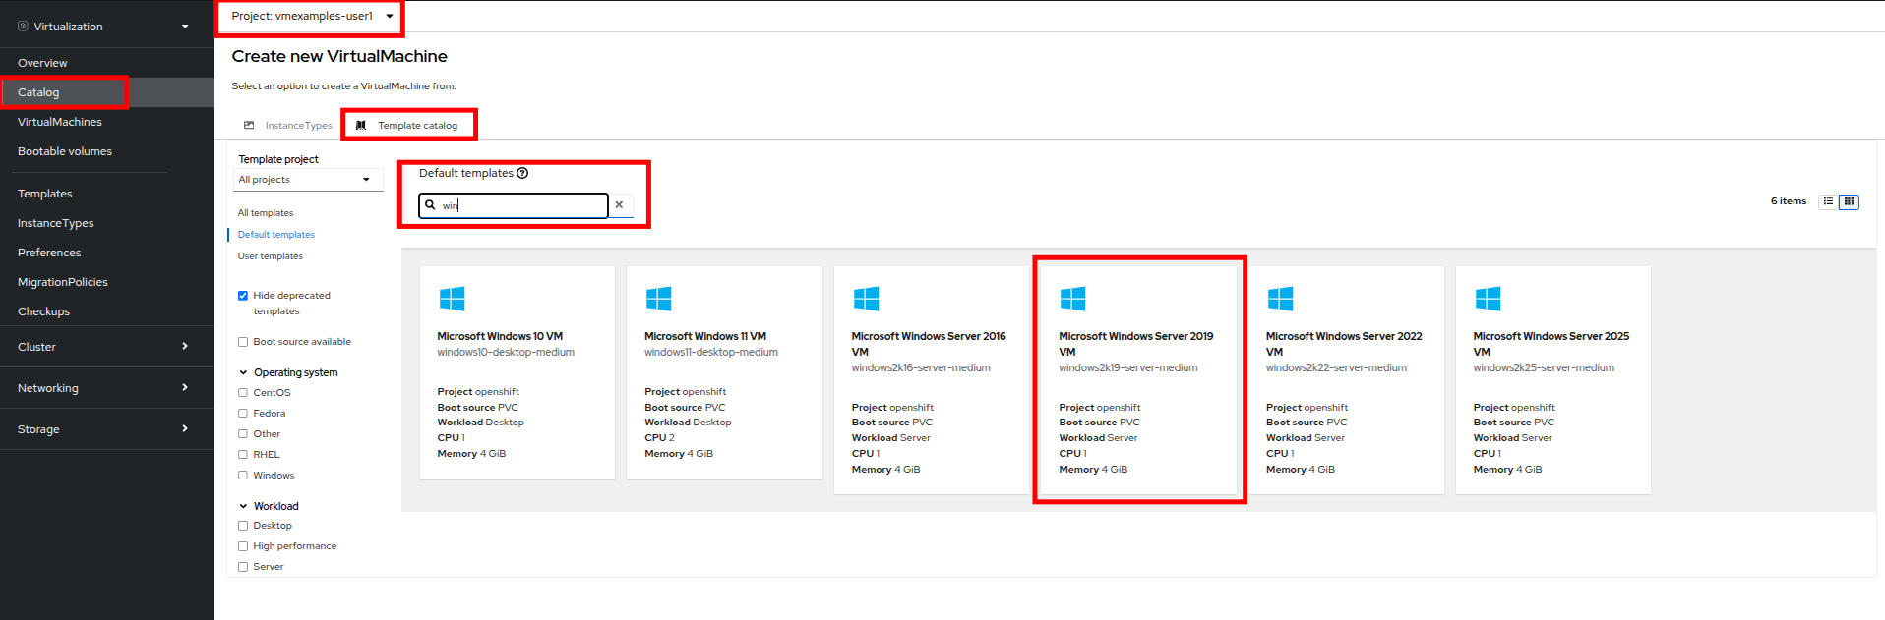Open the Project vmexamples-user1 dropdown
Image resolution: width=1885 pixels, height=620 pixels.
311,16
